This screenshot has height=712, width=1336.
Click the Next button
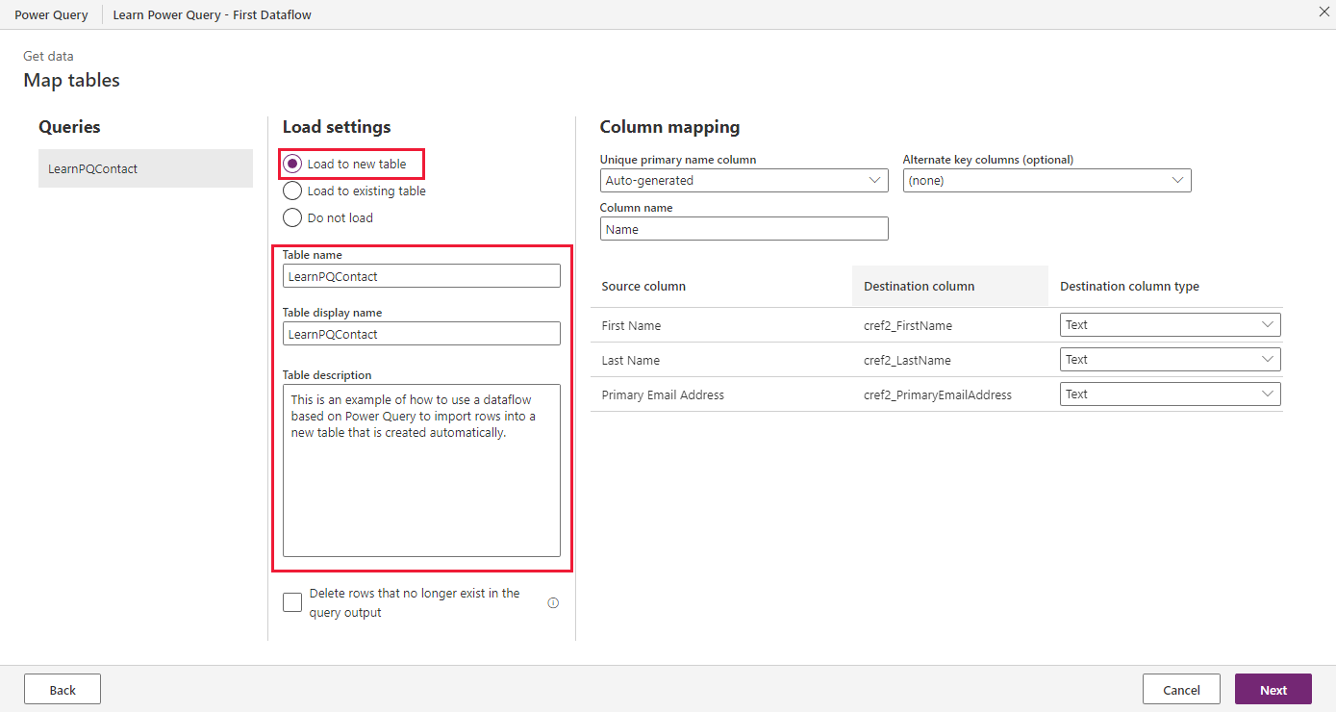tap(1273, 689)
